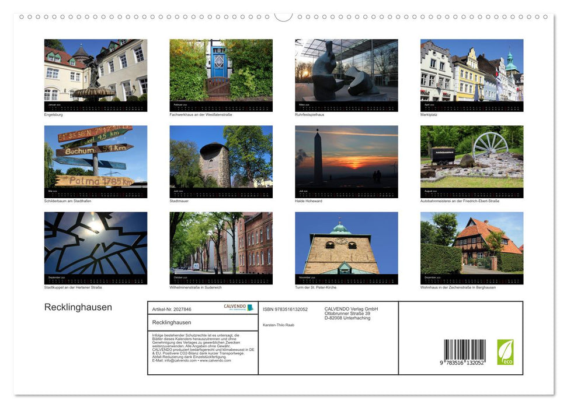This screenshot has width=567, height=408.
Task: Click the author name Karsten-Thilo Raab
Action: pyautogui.click(x=278, y=325)
